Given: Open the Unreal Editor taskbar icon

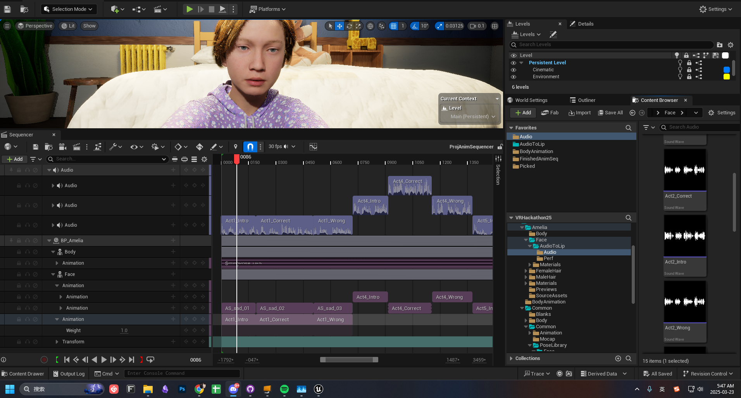Looking at the screenshot, I should pos(318,389).
